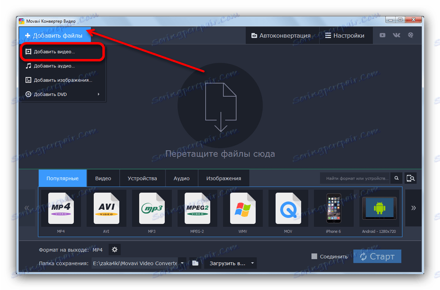The width and height of the screenshot is (440, 290).
Task: Click the VK social network icon
Action: 397,35
